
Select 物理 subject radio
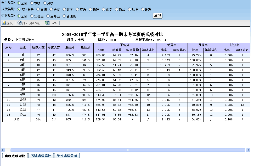[x=91, y=9]
